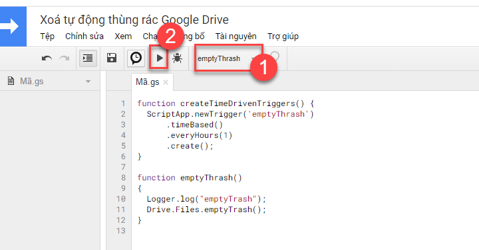Close the Mã.gs editor tab
This screenshot has width=479, height=250.
(x=166, y=82)
